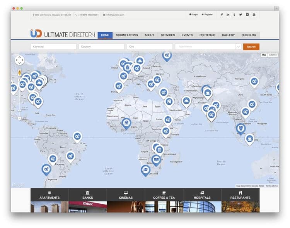Select the Banks category tab
Image resolution: width=290 pixels, height=228 pixels.
[88, 195]
